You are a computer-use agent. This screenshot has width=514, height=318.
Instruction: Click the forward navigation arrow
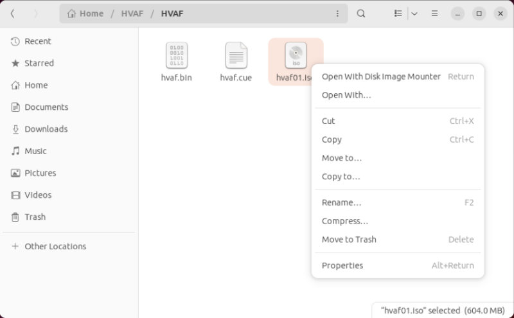[x=36, y=13]
